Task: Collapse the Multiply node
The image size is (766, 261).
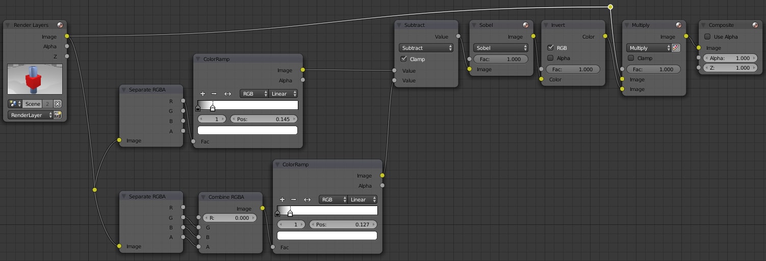Action: click(627, 25)
